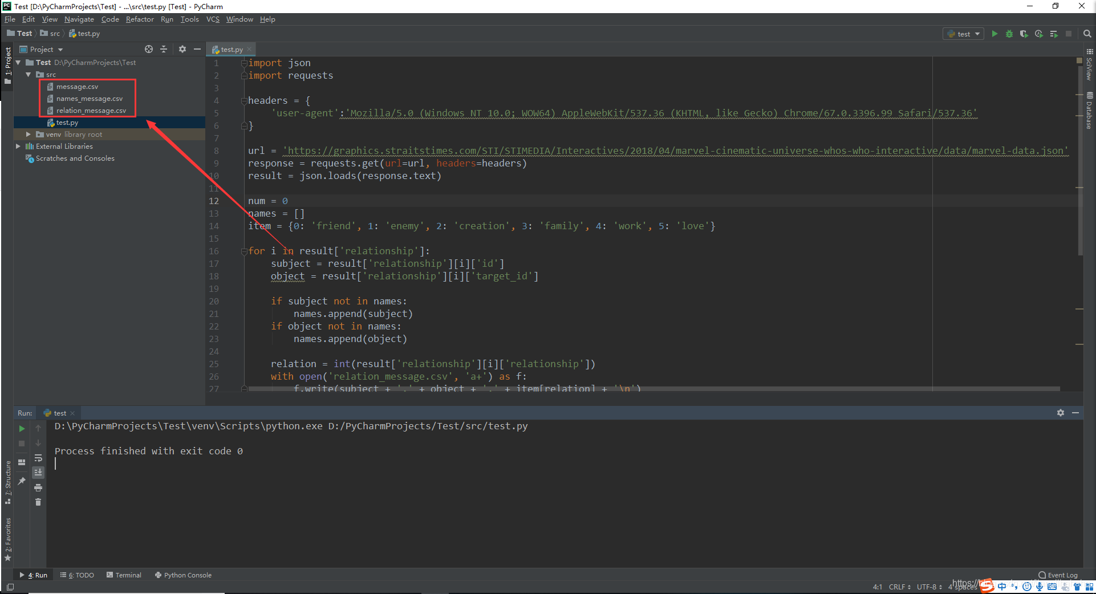Fold the headers dictionary block
The width and height of the screenshot is (1096, 594).
[244, 100]
